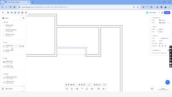Lock the selected elements
This screenshot has height=97, width=172.
pos(97,85)
